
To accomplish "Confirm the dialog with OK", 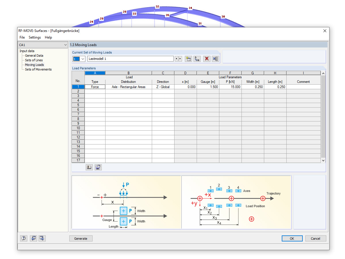I will coord(292,238).
